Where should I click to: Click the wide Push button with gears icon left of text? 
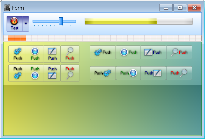103,52
